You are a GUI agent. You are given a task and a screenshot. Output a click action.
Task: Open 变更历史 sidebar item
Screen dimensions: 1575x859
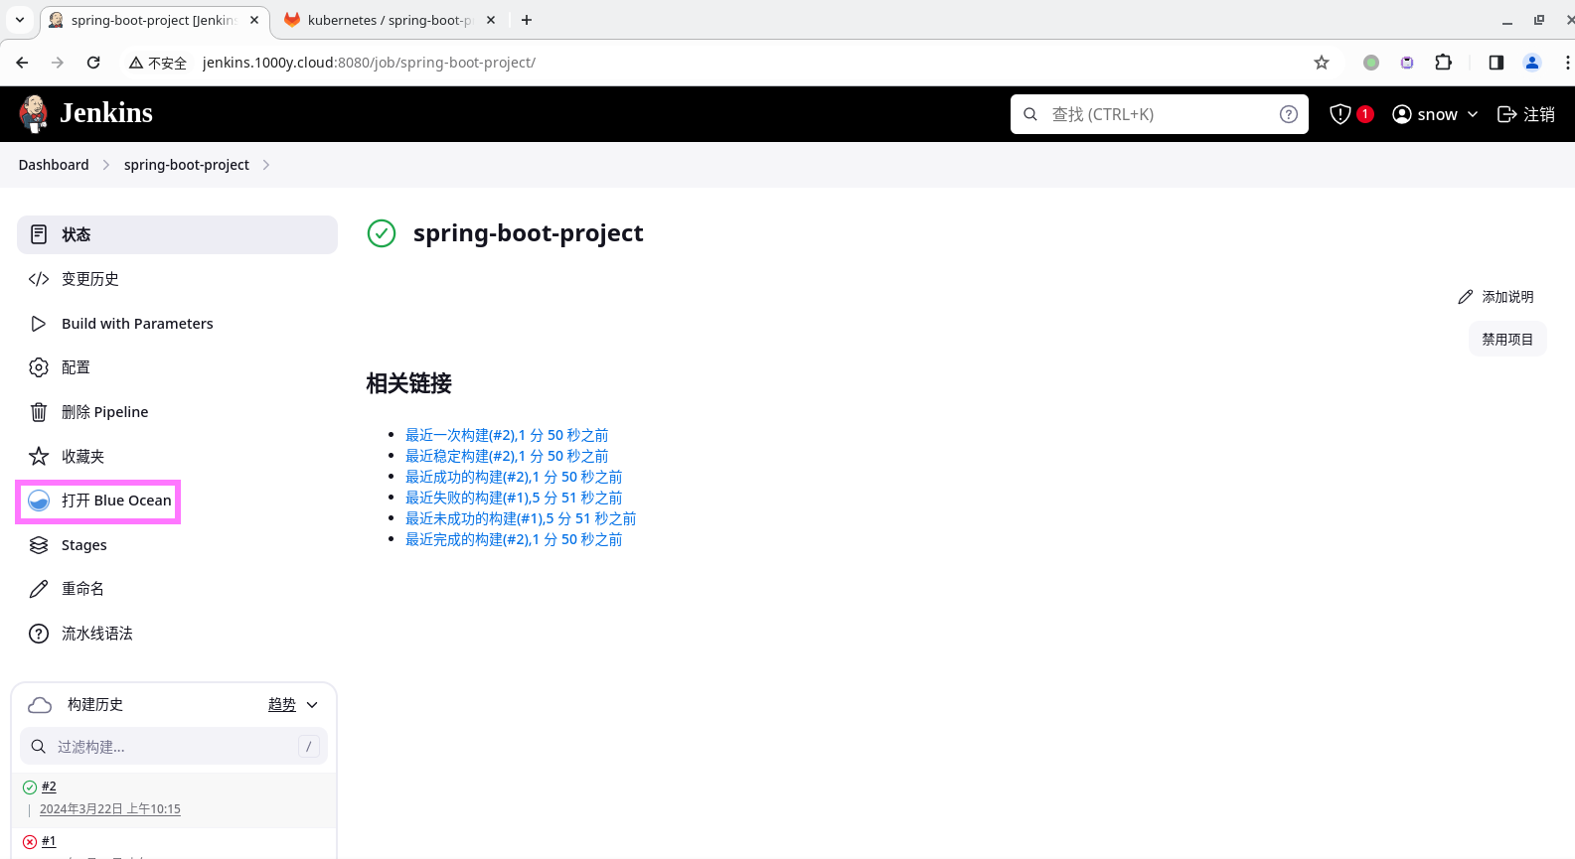(x=177, y=279)
